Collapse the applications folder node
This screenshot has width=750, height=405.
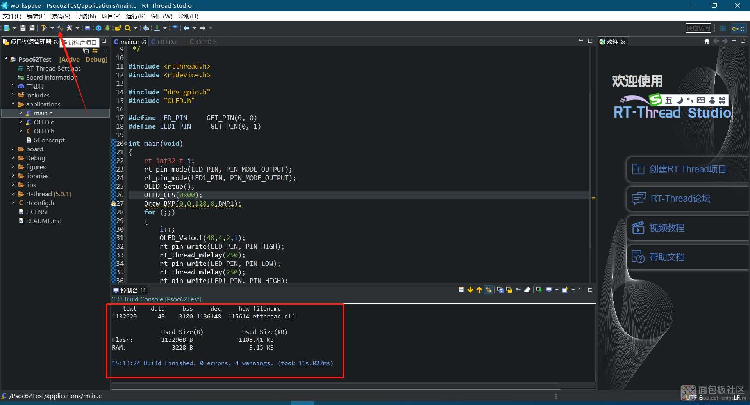tap(13, 104)
